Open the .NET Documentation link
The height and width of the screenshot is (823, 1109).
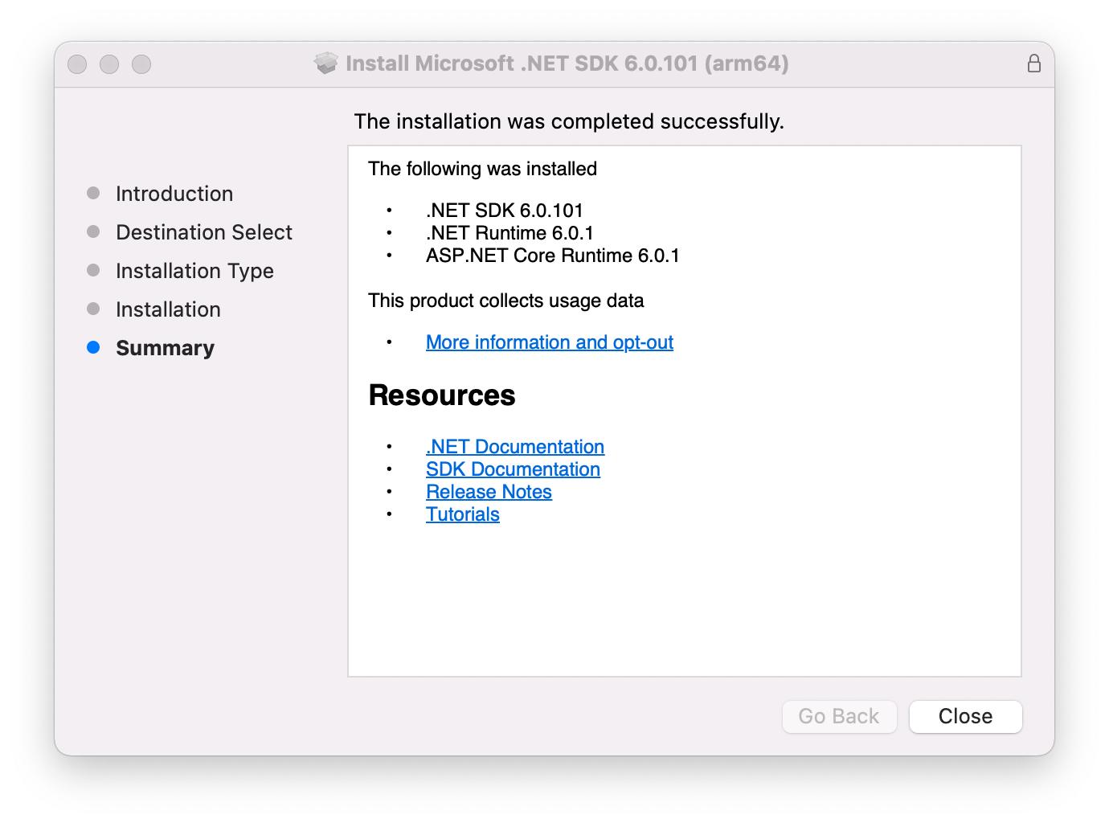click(514, 447)
